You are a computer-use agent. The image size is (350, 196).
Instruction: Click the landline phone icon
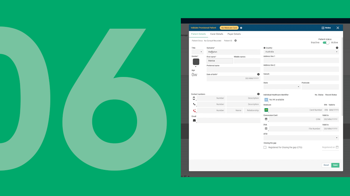pyautogui.click(x=194, y=104)
